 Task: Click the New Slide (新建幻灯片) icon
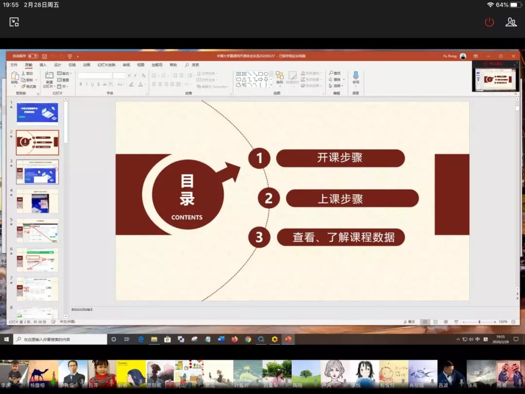click(x=49, y=76)
